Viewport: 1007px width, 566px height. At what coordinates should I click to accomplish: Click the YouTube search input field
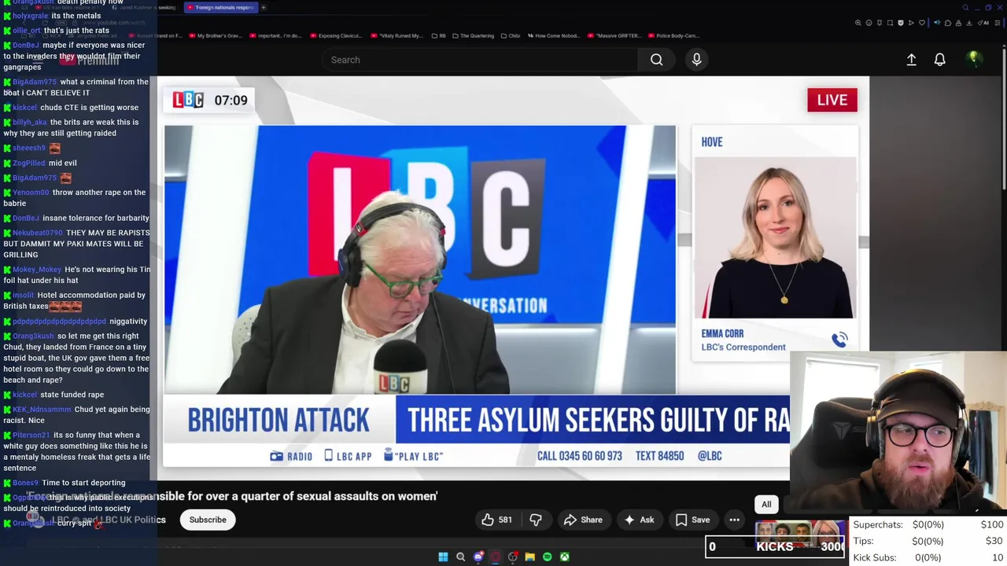(x=480, y=60)
